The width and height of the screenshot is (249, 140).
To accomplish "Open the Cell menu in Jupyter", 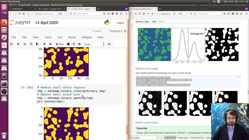I will click(x=60, y=37).
